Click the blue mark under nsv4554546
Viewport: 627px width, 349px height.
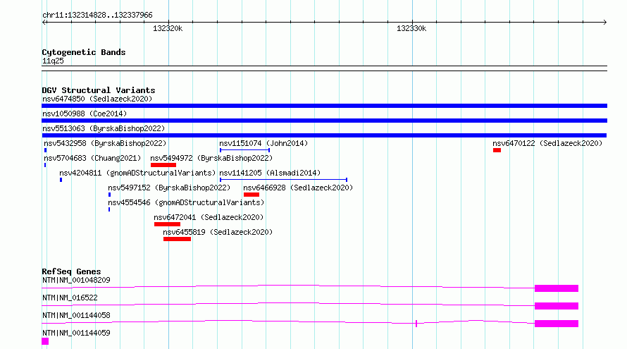click(109, 209)
